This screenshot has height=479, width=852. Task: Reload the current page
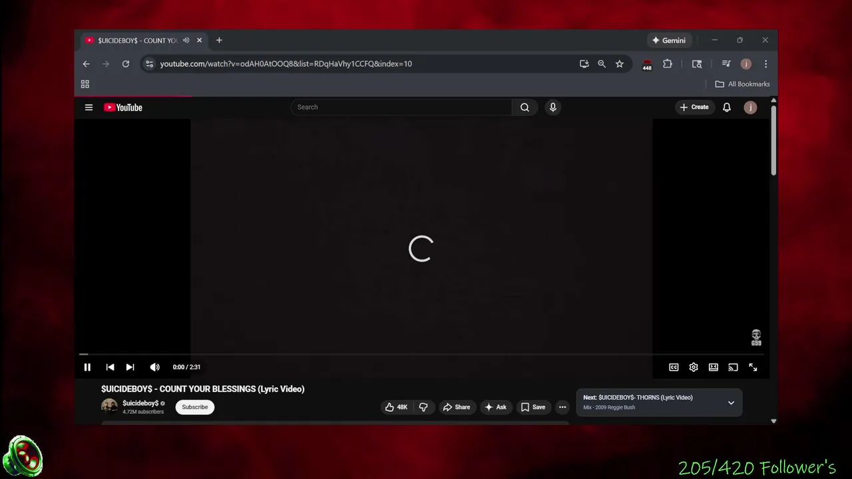click(125, 64)
